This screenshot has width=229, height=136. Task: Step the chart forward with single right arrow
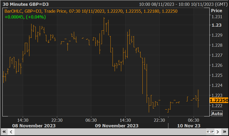click(218, 132)
